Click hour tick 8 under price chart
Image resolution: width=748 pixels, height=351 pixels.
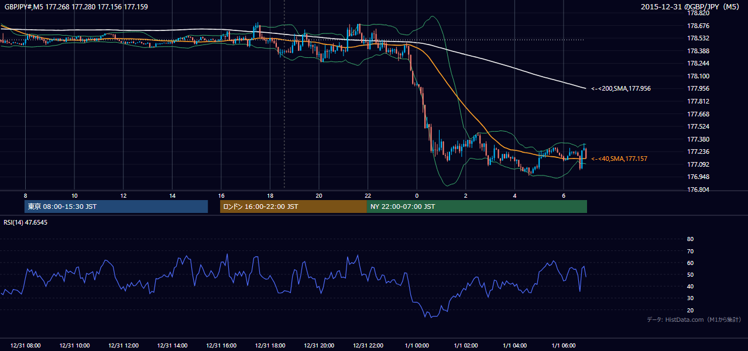click(25, 195)
